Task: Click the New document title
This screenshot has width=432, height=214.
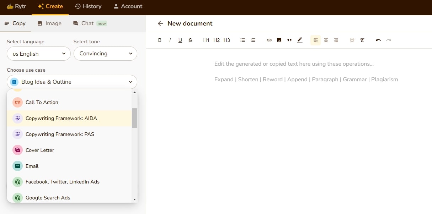Action: coord(190,23)
